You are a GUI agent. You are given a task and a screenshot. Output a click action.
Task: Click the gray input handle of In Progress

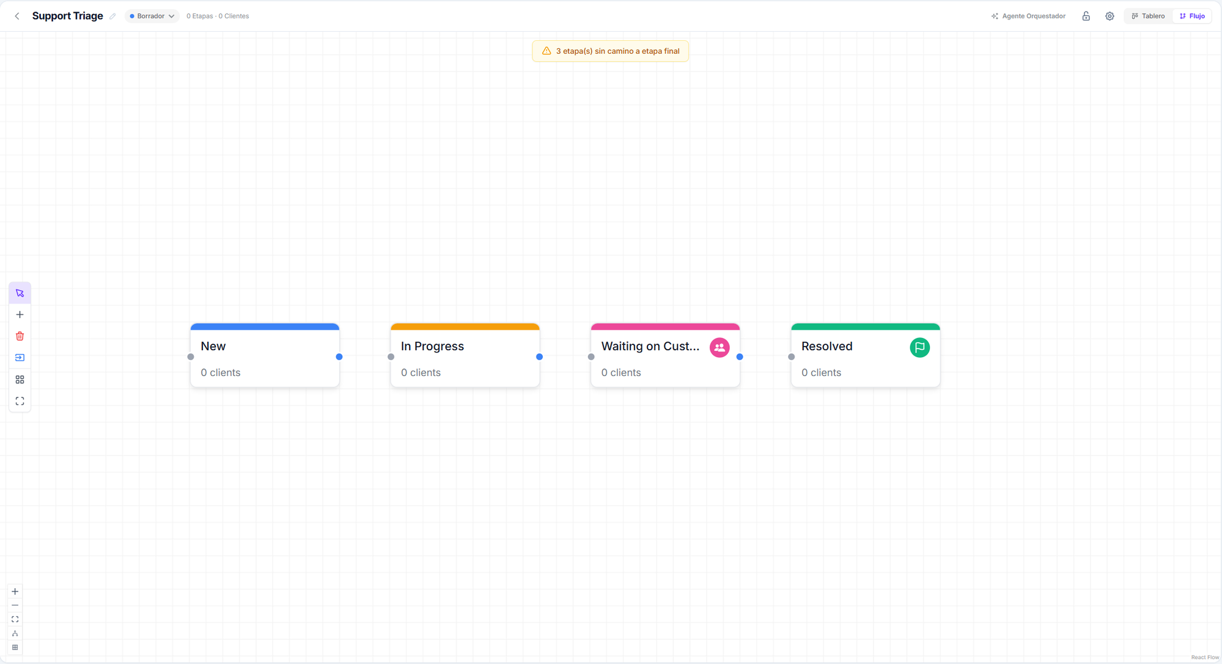tap(391, 356)
